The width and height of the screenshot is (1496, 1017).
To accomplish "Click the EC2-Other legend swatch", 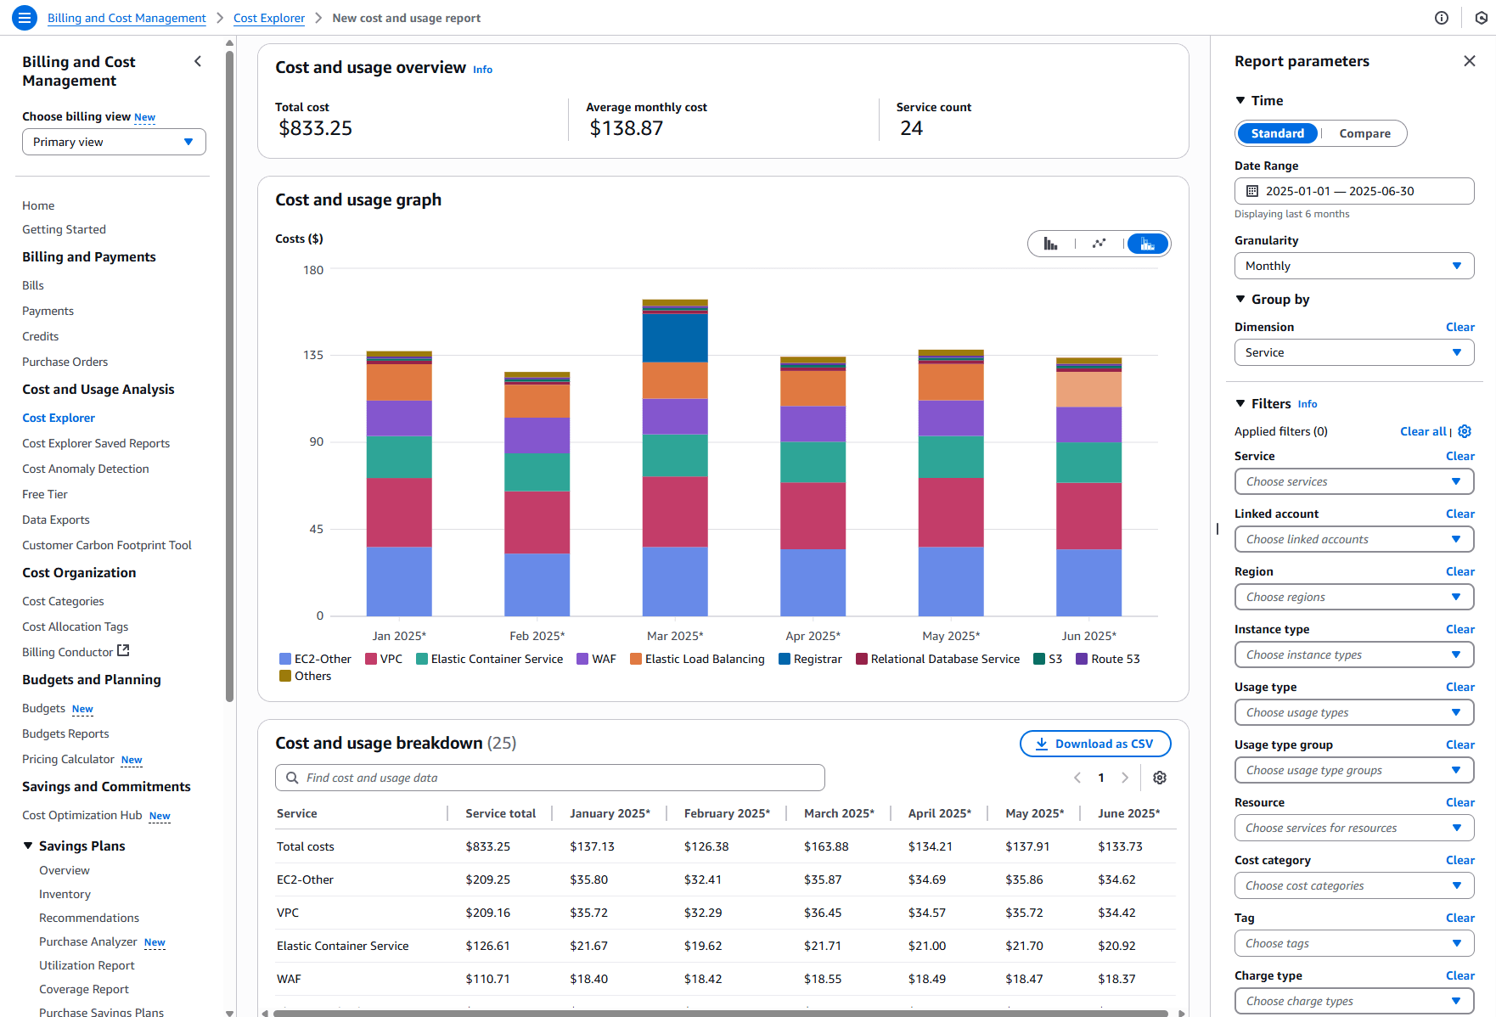I will tap(285, 659).
